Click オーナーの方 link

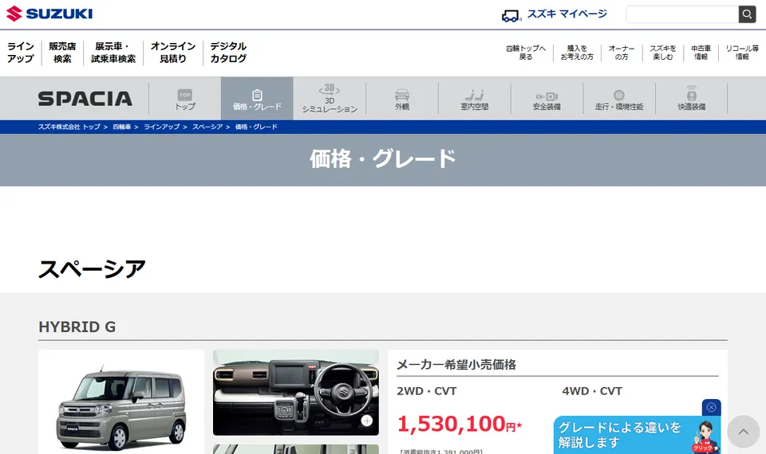click(x=622, y=53)
